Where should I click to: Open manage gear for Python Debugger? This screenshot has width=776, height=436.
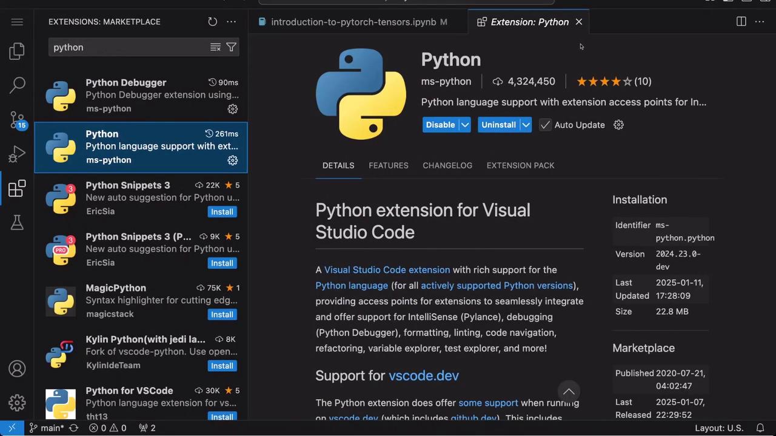pyautogui.click(x=232, y=109)
